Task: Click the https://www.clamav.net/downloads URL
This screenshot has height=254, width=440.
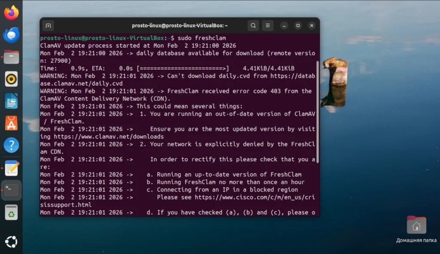Action: coord(109,137)
